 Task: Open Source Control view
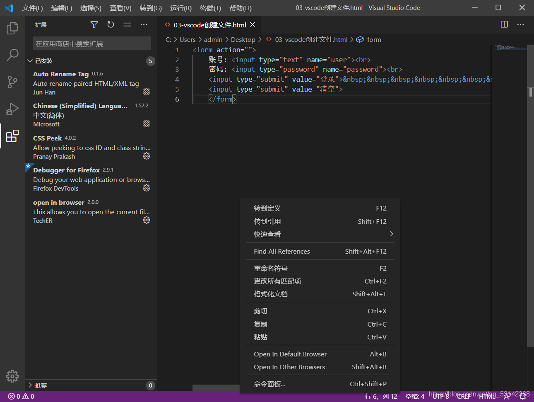coord(12,82)
